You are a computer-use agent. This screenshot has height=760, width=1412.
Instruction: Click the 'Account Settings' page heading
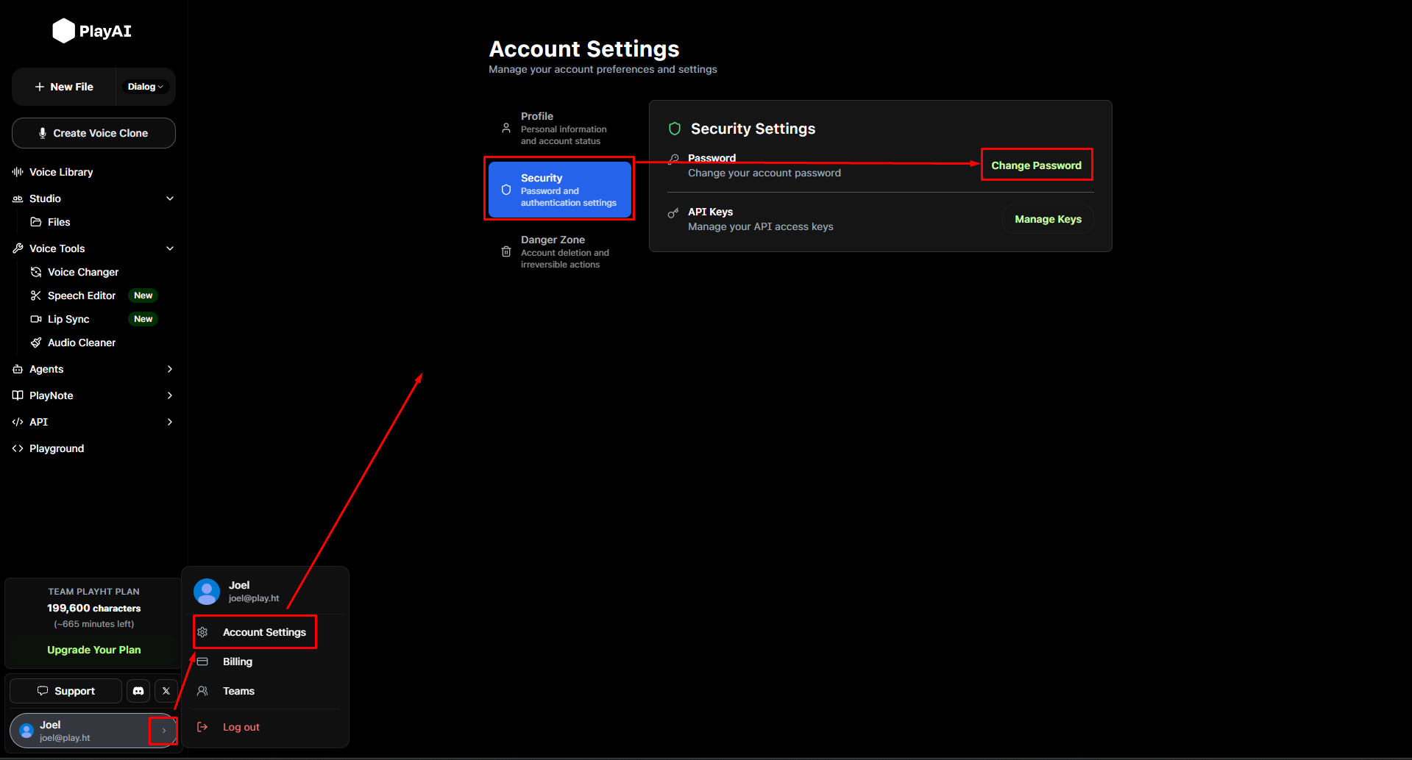584,49
